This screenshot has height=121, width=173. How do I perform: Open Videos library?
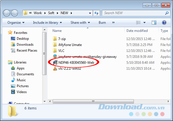pyautogui.click(x=22, y=92)
